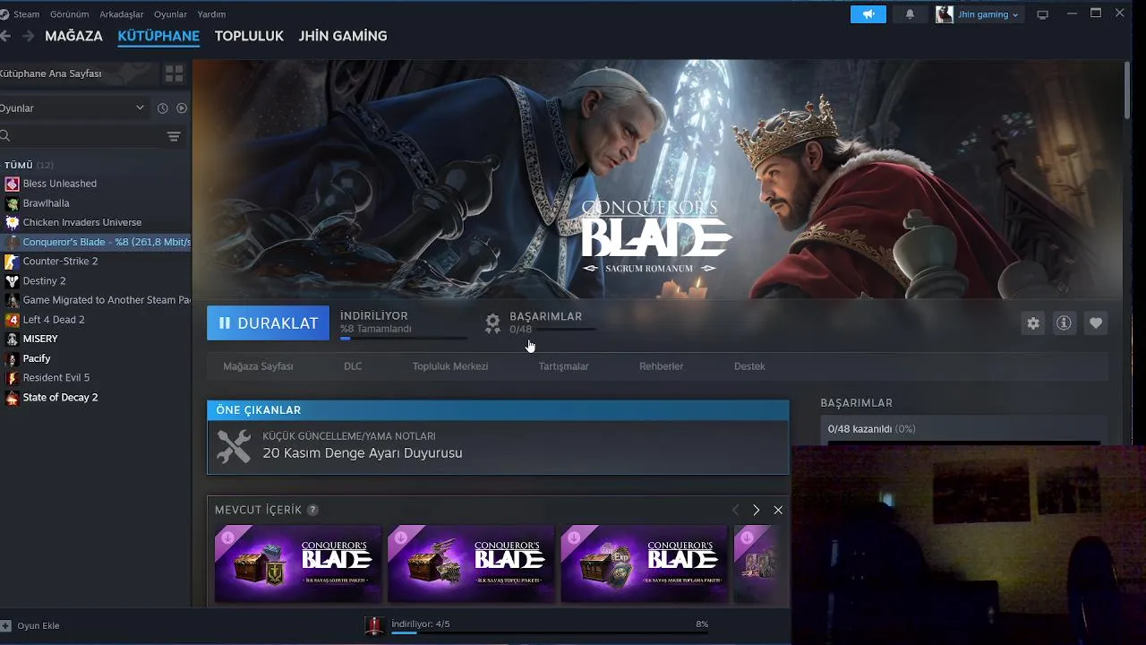Click the download progress bar under İNDİRİLİYOR
Viewport: 1146px width, 645px height.
404,338
